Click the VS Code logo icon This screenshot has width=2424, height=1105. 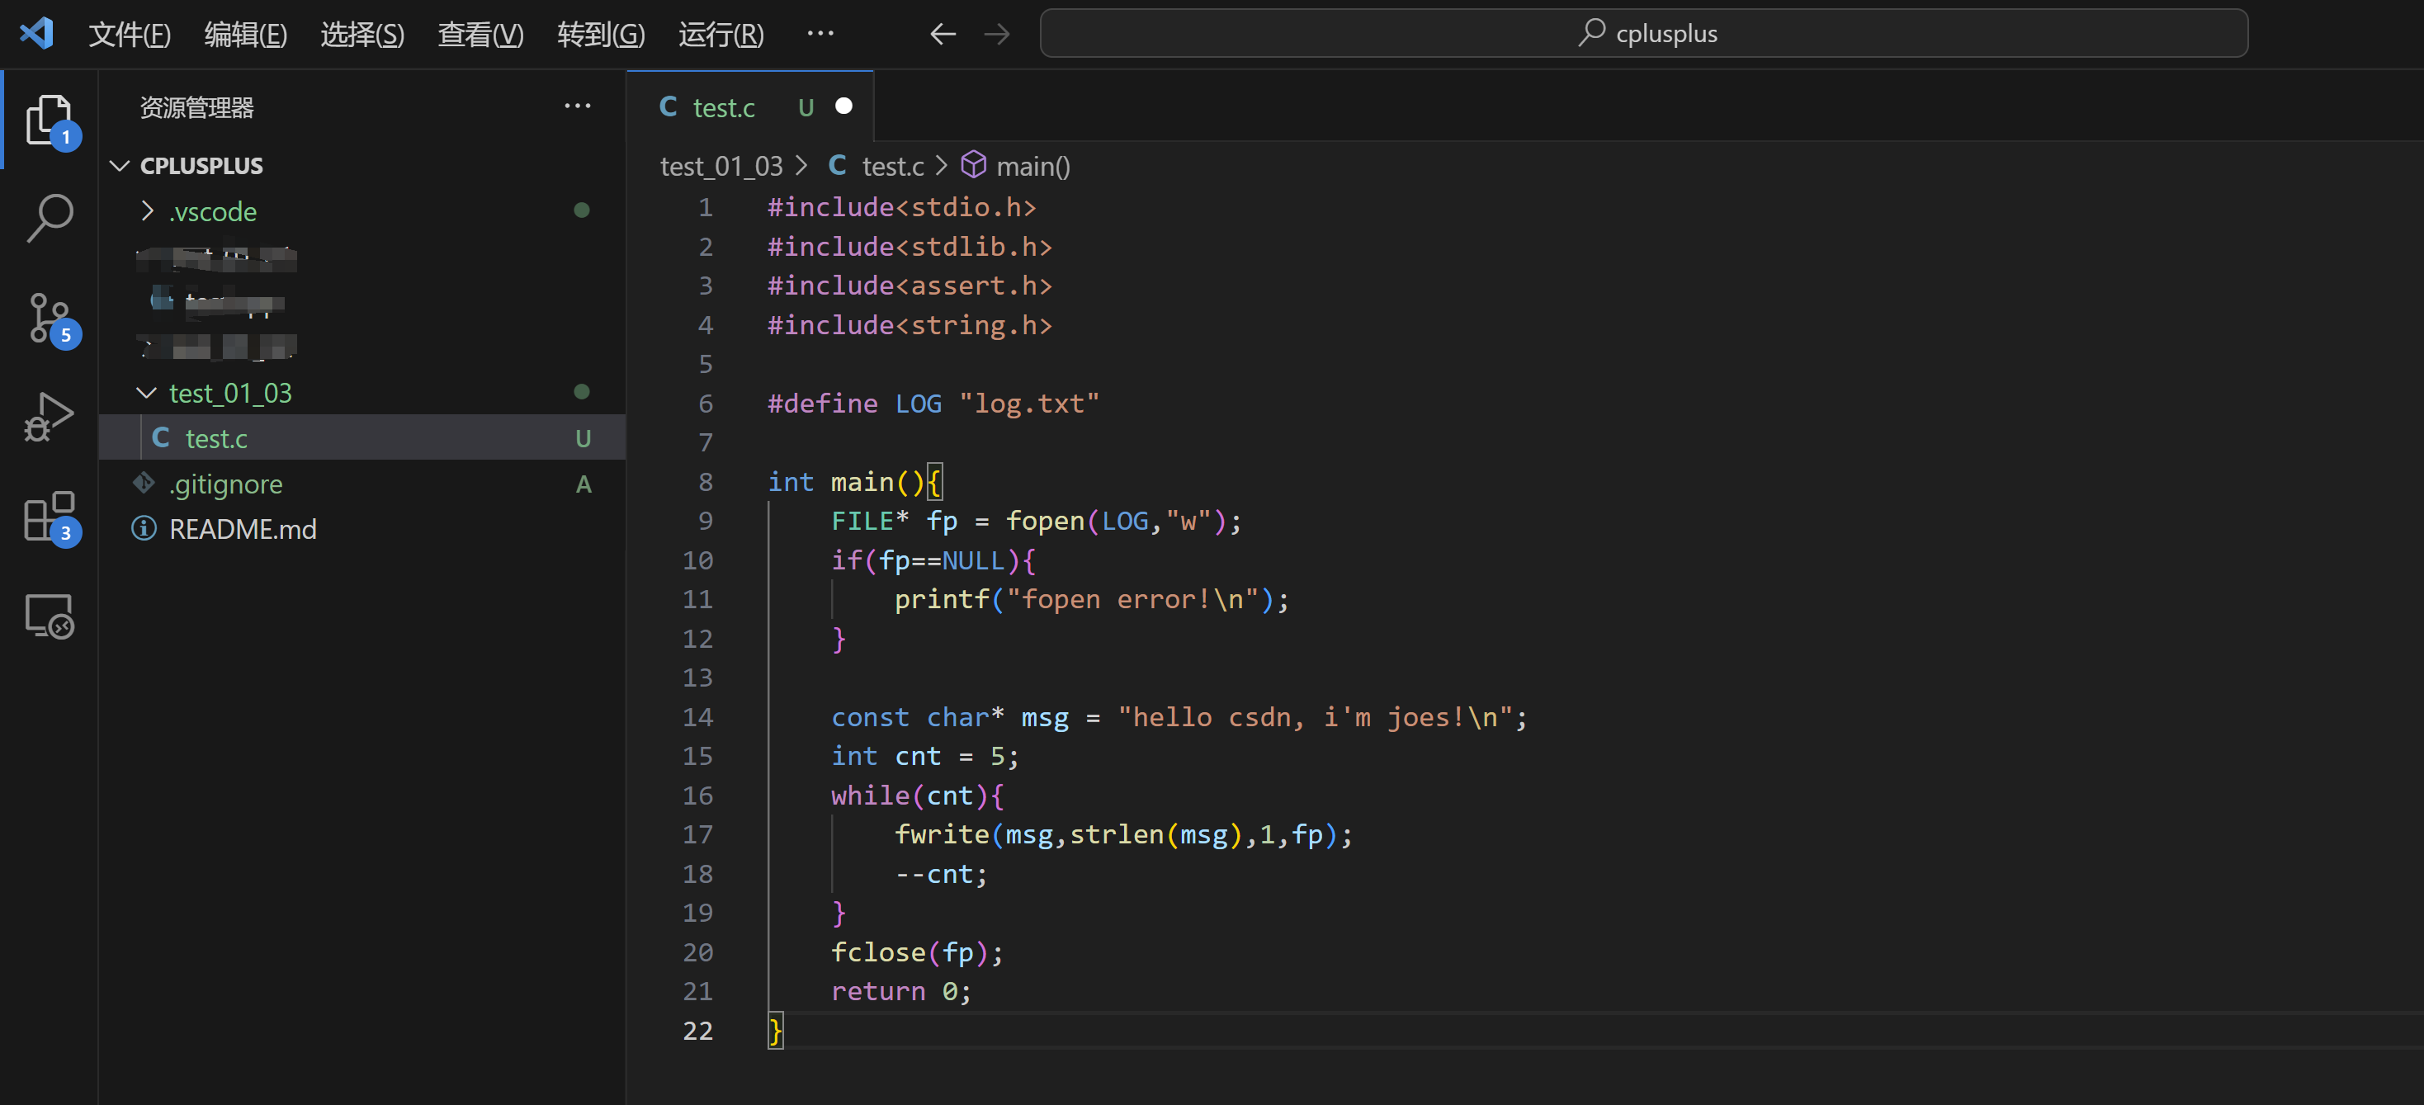pos(36,34)
